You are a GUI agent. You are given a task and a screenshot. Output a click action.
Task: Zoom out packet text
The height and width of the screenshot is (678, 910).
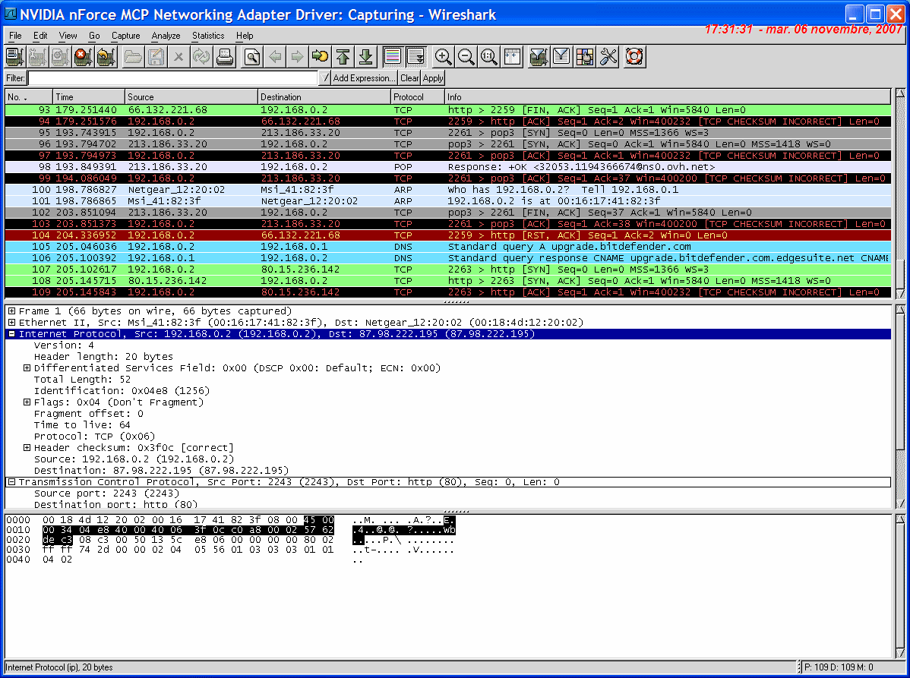pos(466,57)
